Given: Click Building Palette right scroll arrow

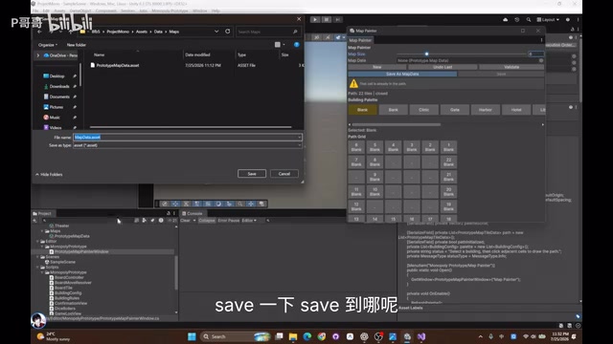Looking at the screenshot, I should [x=543, y=124].
